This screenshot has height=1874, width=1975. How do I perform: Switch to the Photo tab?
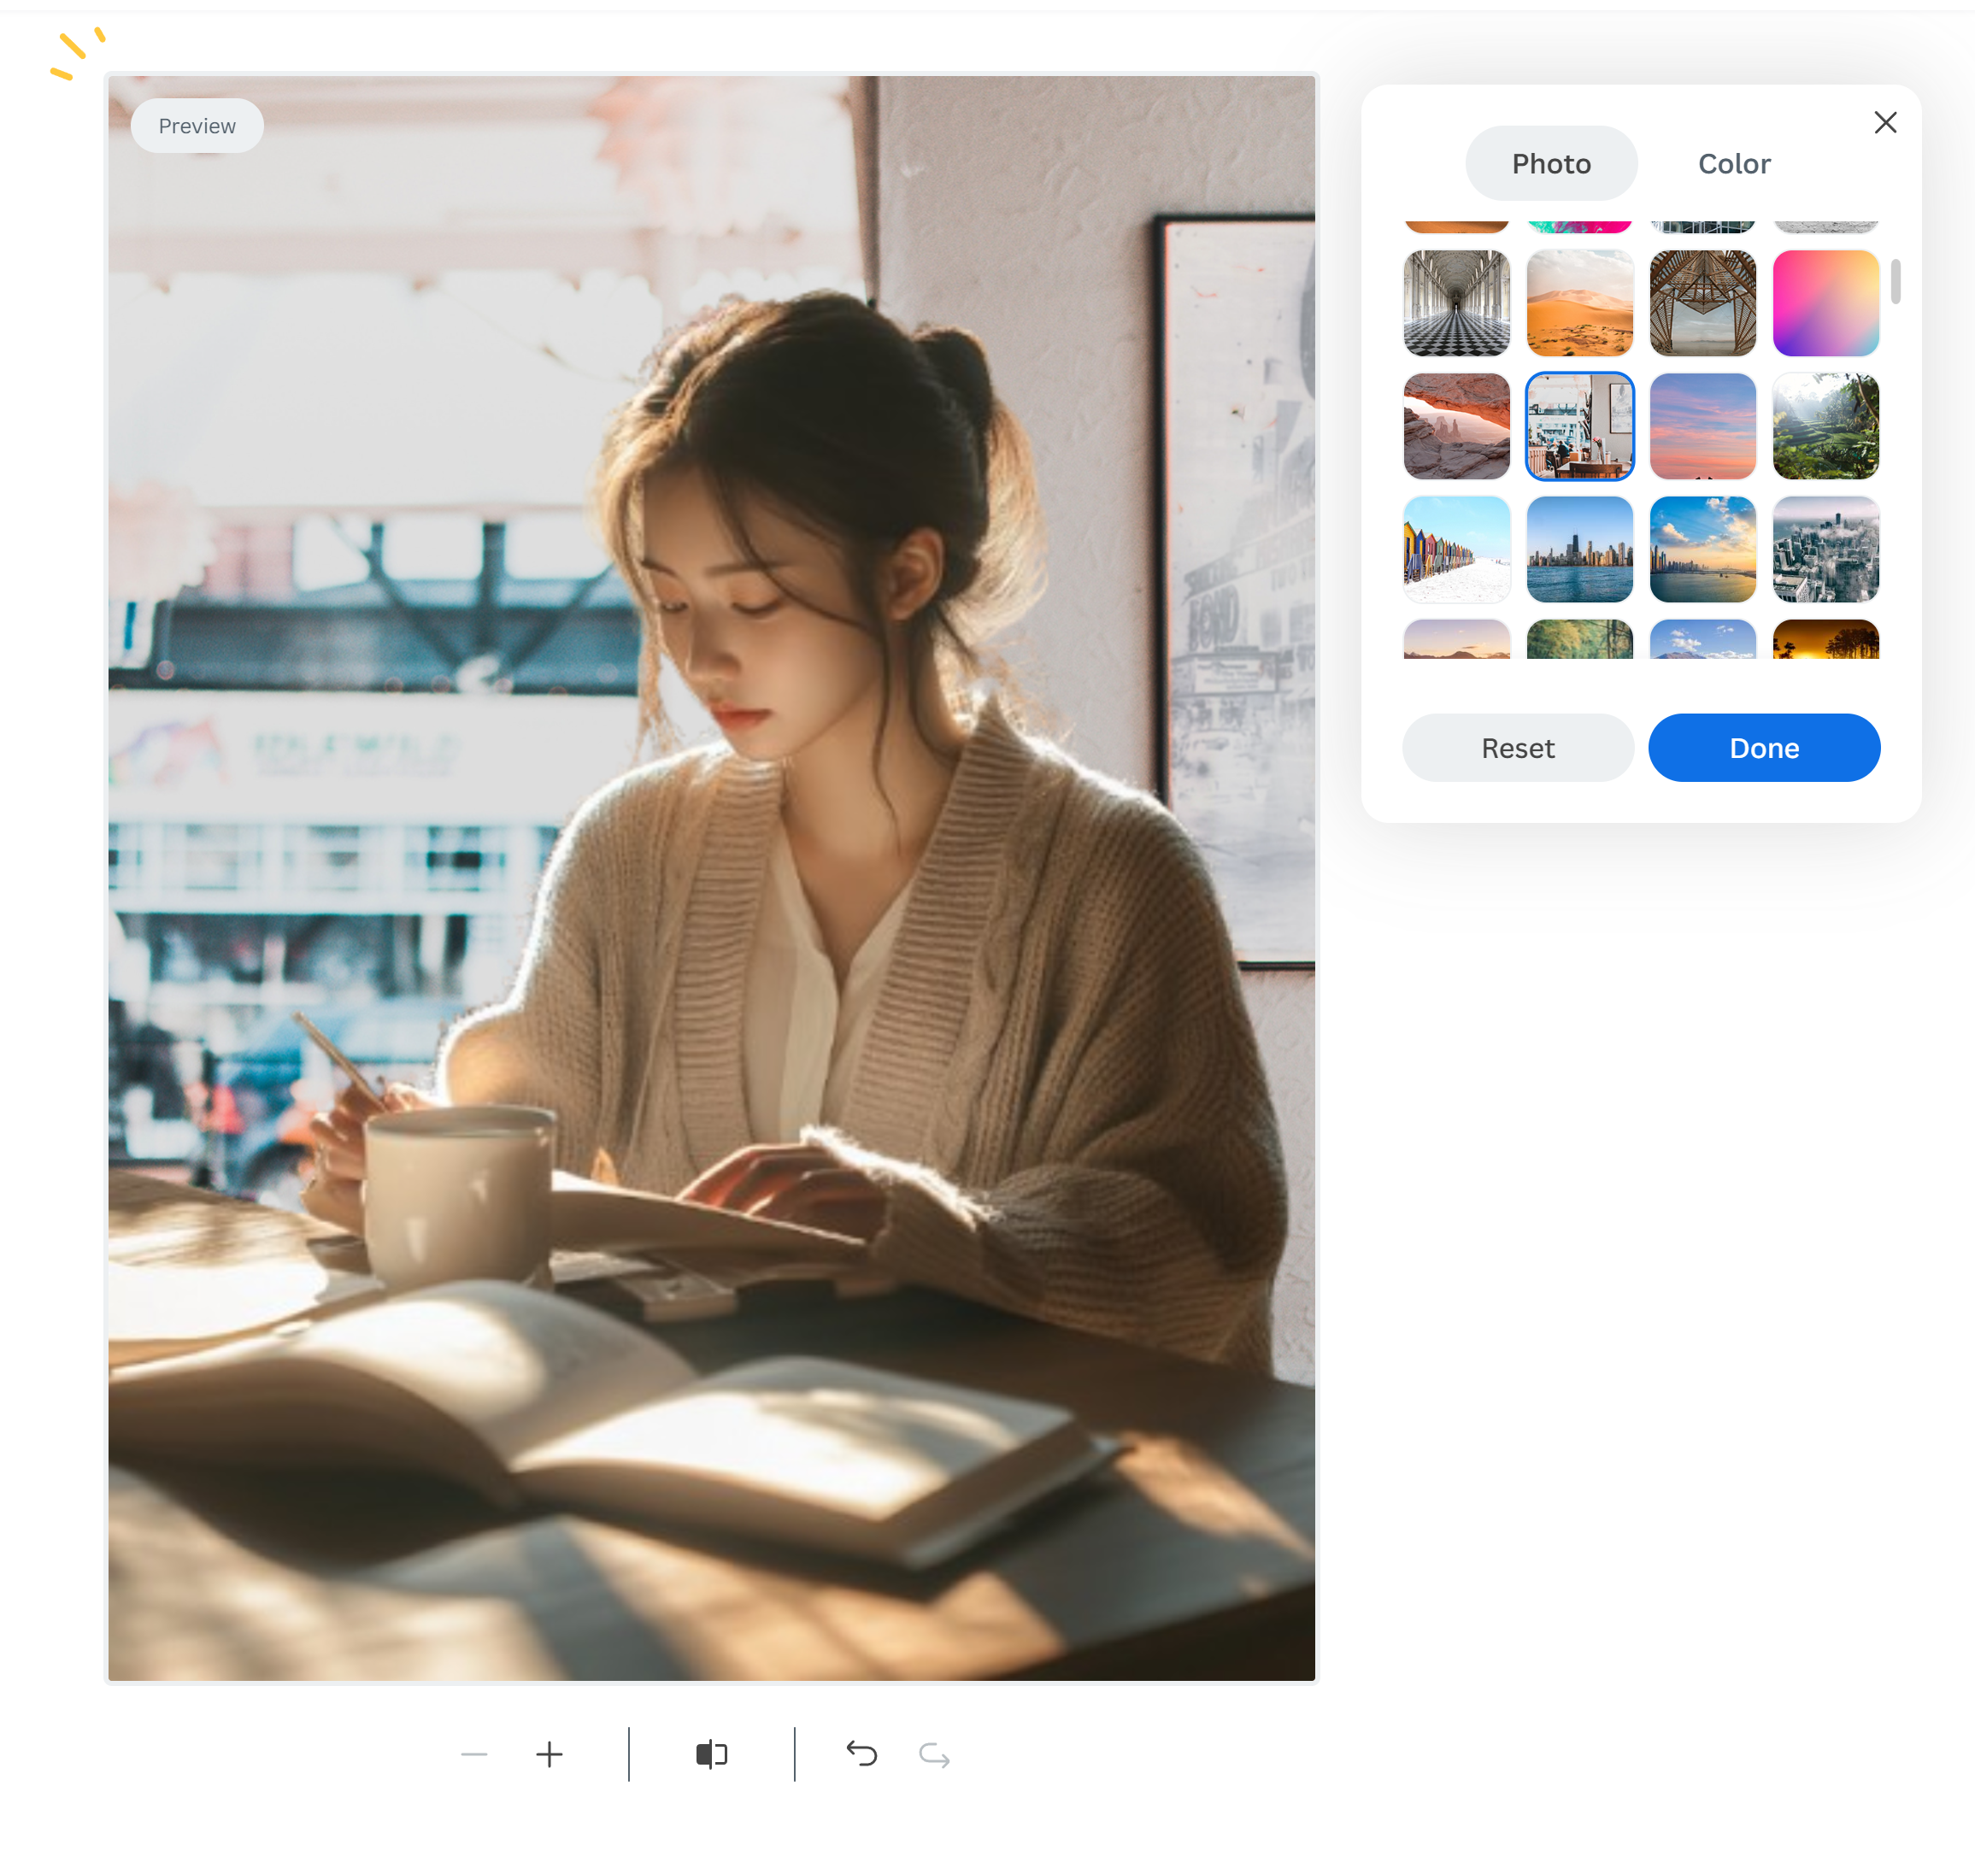point(1550,164)
